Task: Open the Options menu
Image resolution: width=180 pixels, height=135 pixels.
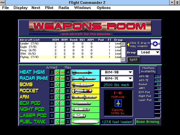Action: tap(104, 8)
